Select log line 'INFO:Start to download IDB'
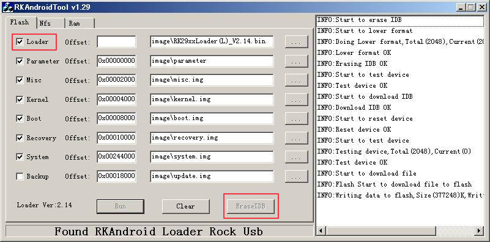The height and width of the screenshot is (242, 490). point(400,96)
